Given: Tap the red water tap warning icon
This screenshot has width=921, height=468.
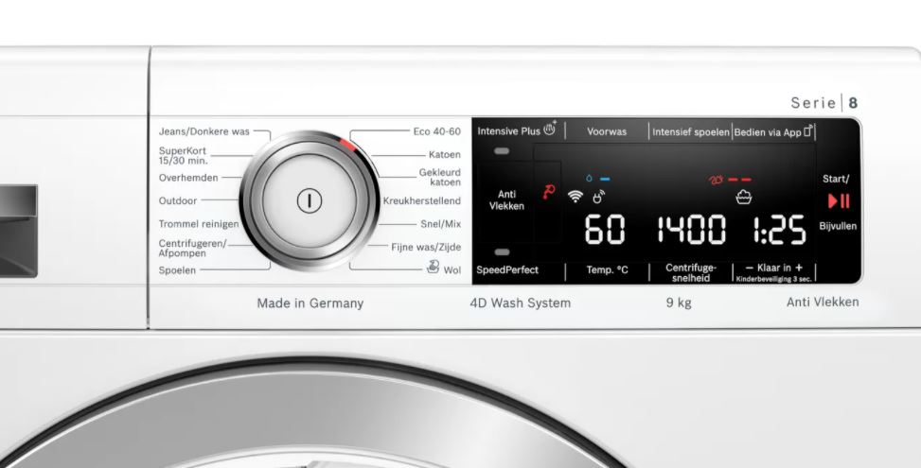Looking at the screenshot, I should pyautogui.click(x=549, y=192).
